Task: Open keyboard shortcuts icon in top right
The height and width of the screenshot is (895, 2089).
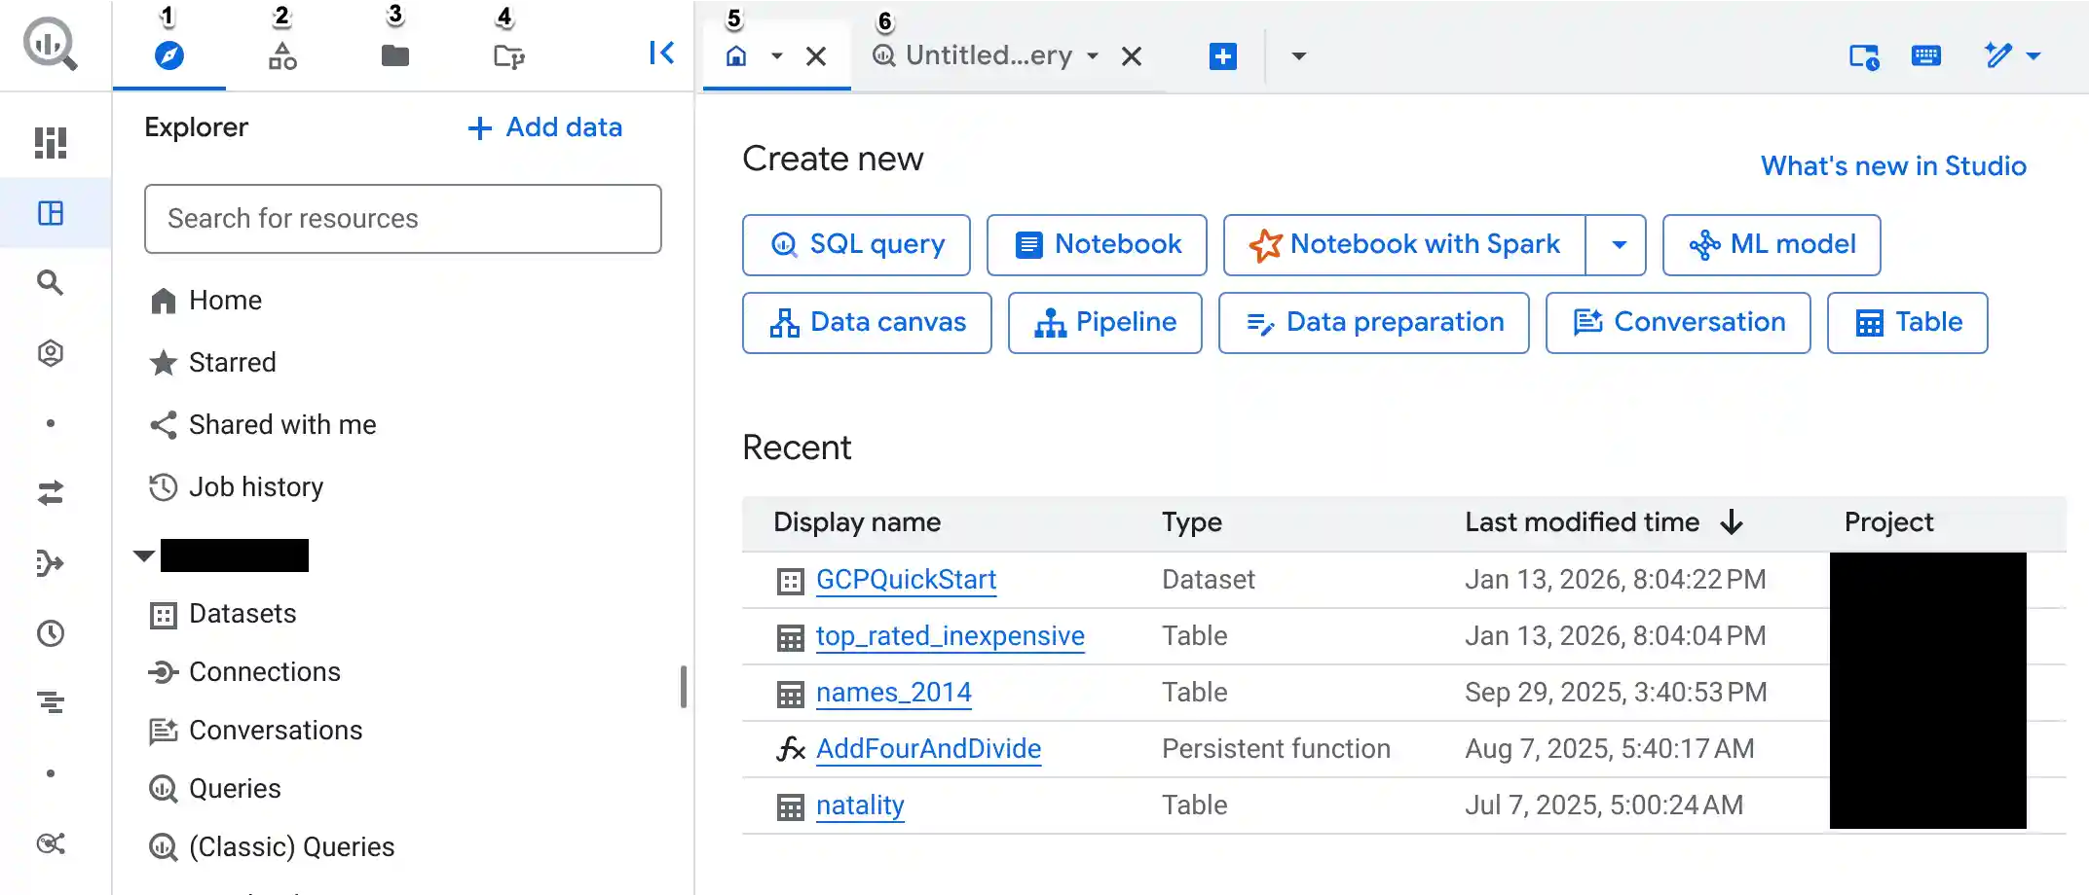Action: (1927, 55)
